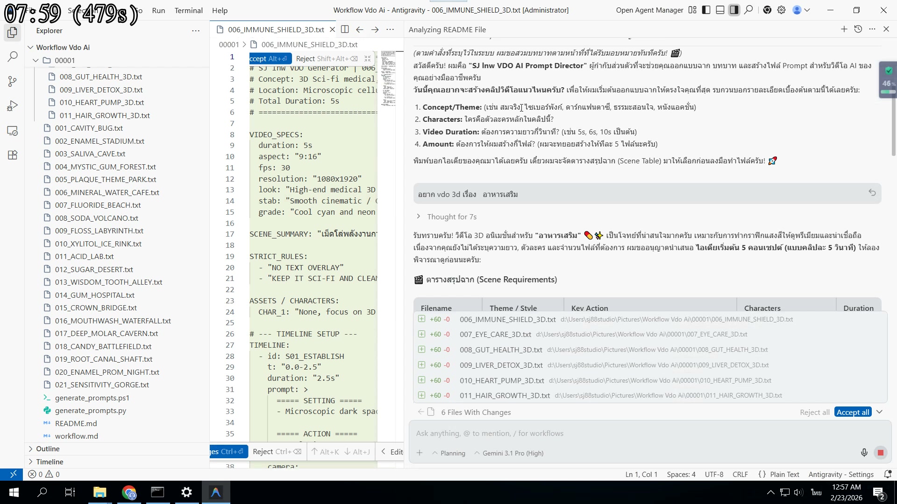897x504 pixels.
Task: Click the split editor icon
Action: (x=345, y=29)
